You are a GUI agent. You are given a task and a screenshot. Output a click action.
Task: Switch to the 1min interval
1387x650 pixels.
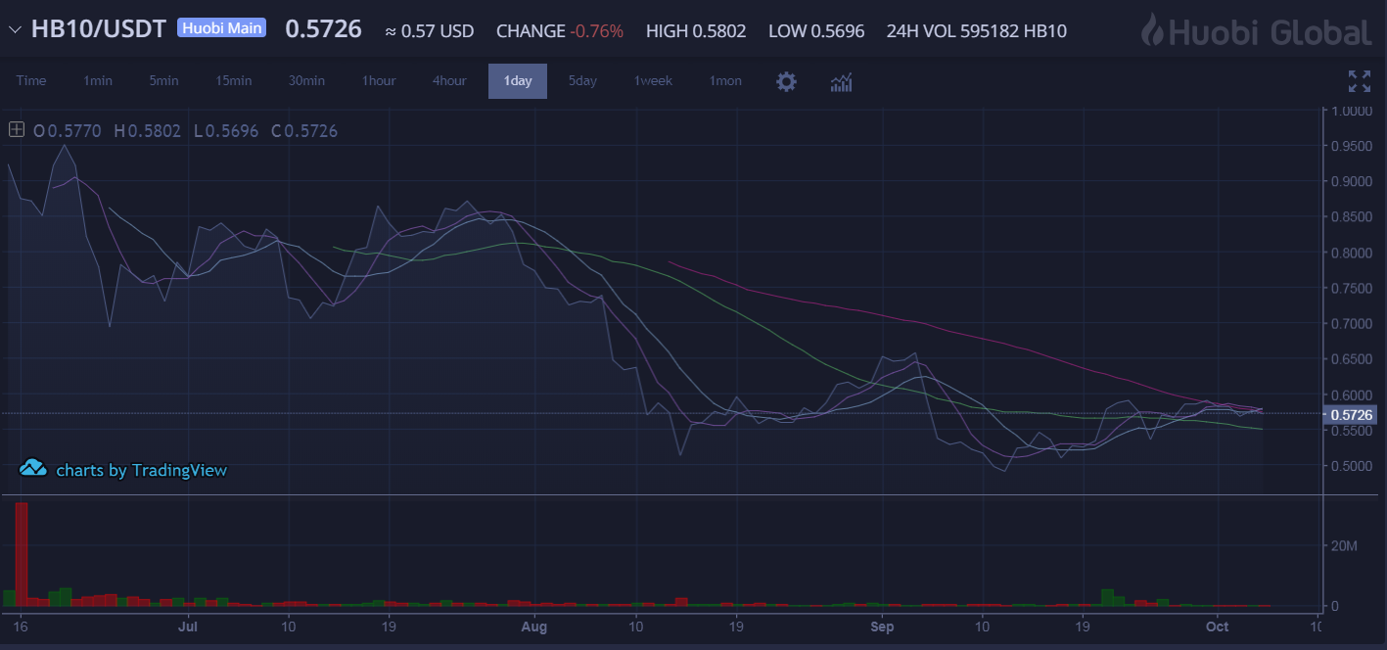[x=98, y=81]
